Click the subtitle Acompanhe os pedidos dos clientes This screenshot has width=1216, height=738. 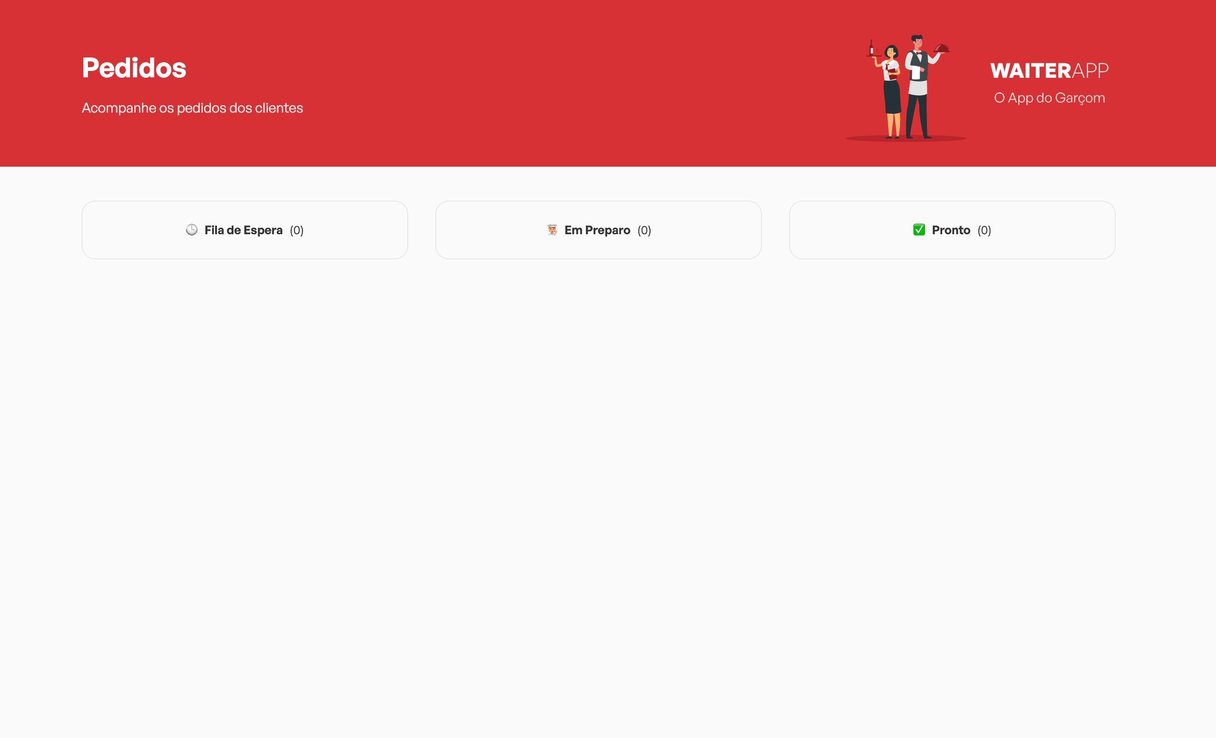(x=192, y=108)
